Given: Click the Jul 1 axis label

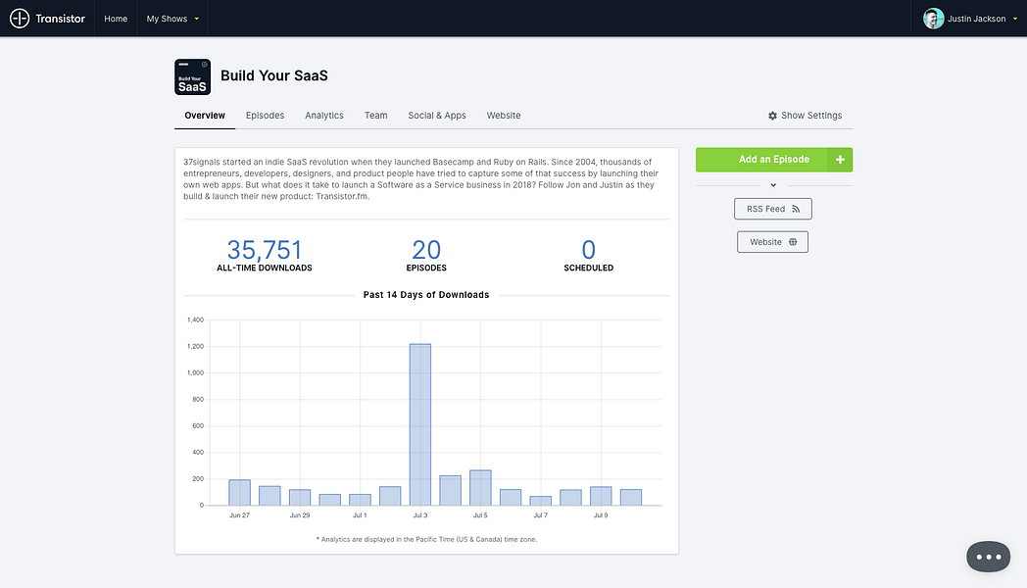Looking at the screenshot, I should 361,515.
